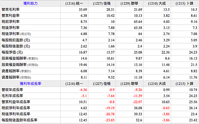This screenshot has height=124, width=199.
Task: Click the 資產報酬率 (年預估) row label
Action: coord(16,77)
